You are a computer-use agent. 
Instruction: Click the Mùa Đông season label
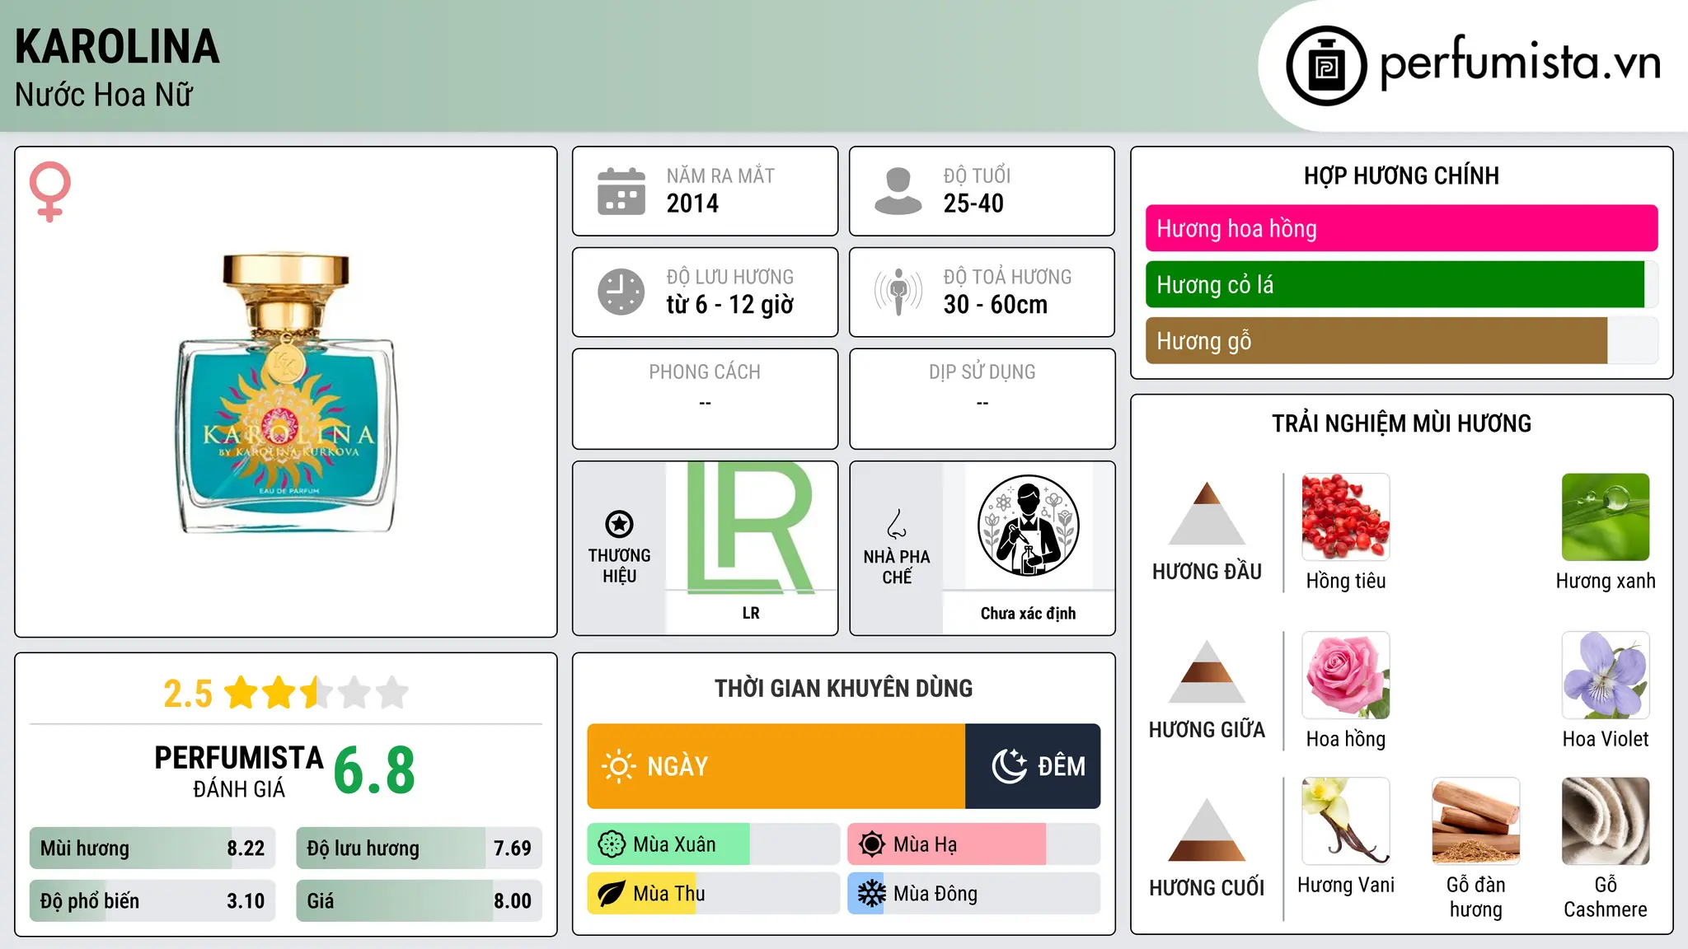(935, 894)
